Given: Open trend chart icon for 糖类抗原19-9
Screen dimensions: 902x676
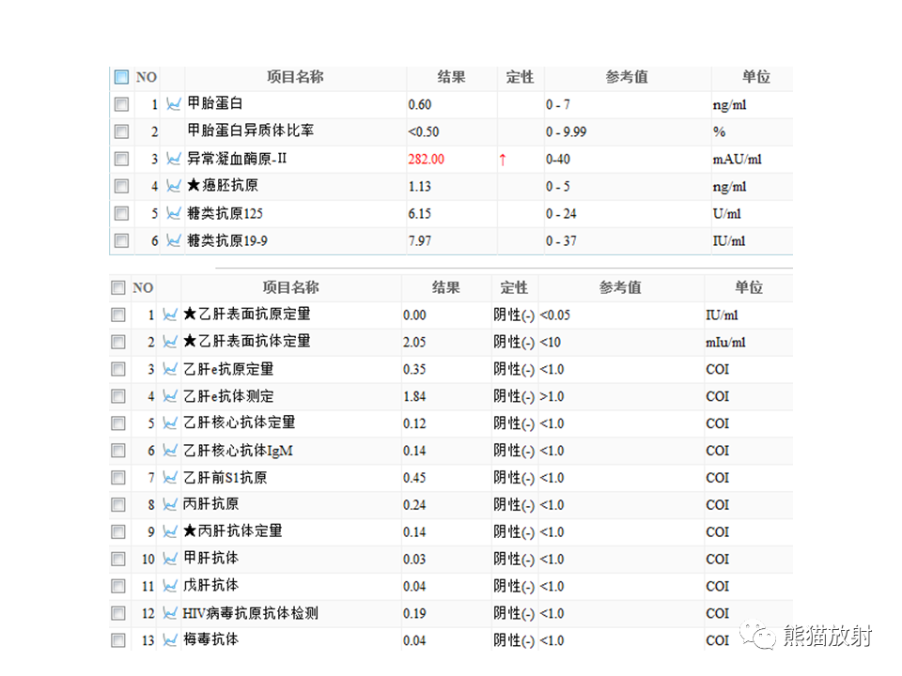Looking at the screenshot, I should 174,240.
